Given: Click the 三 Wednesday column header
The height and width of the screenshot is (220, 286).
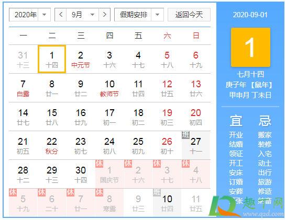Looking at the screenshot, I should point(81,36).
